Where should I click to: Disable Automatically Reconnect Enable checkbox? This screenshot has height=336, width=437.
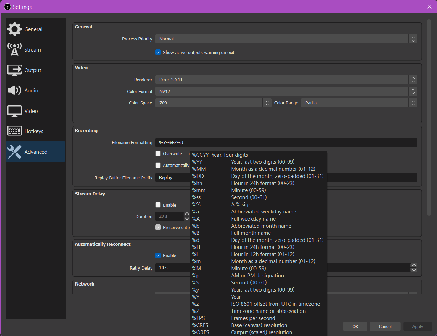[x=158, y=255]
